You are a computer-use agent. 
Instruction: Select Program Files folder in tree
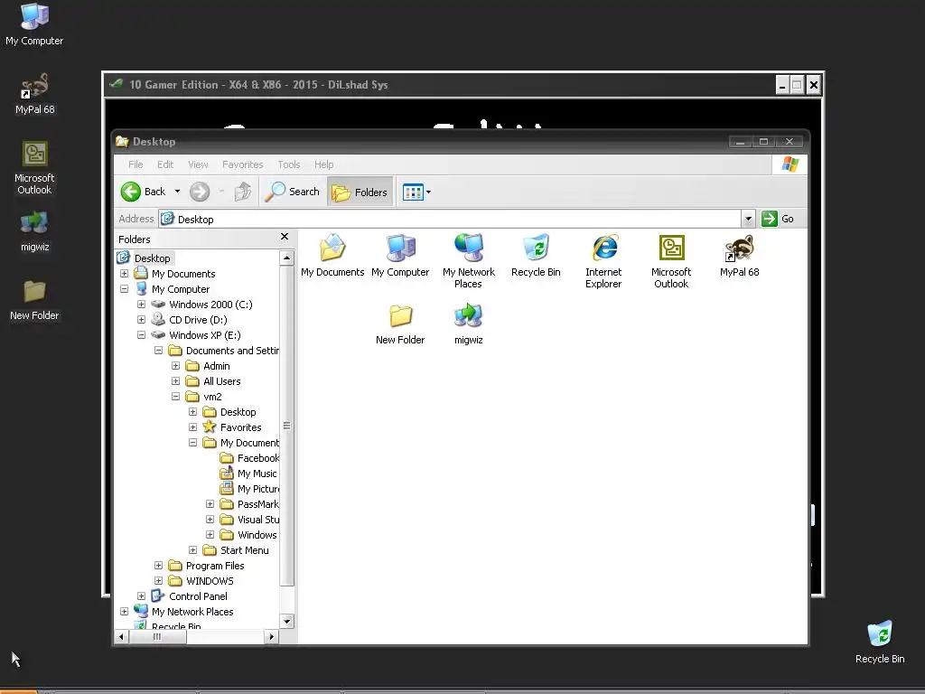(215, 566)
